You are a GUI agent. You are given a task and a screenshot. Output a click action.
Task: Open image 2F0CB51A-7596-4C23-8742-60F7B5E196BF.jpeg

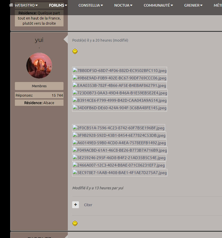[x=118, y=128]
